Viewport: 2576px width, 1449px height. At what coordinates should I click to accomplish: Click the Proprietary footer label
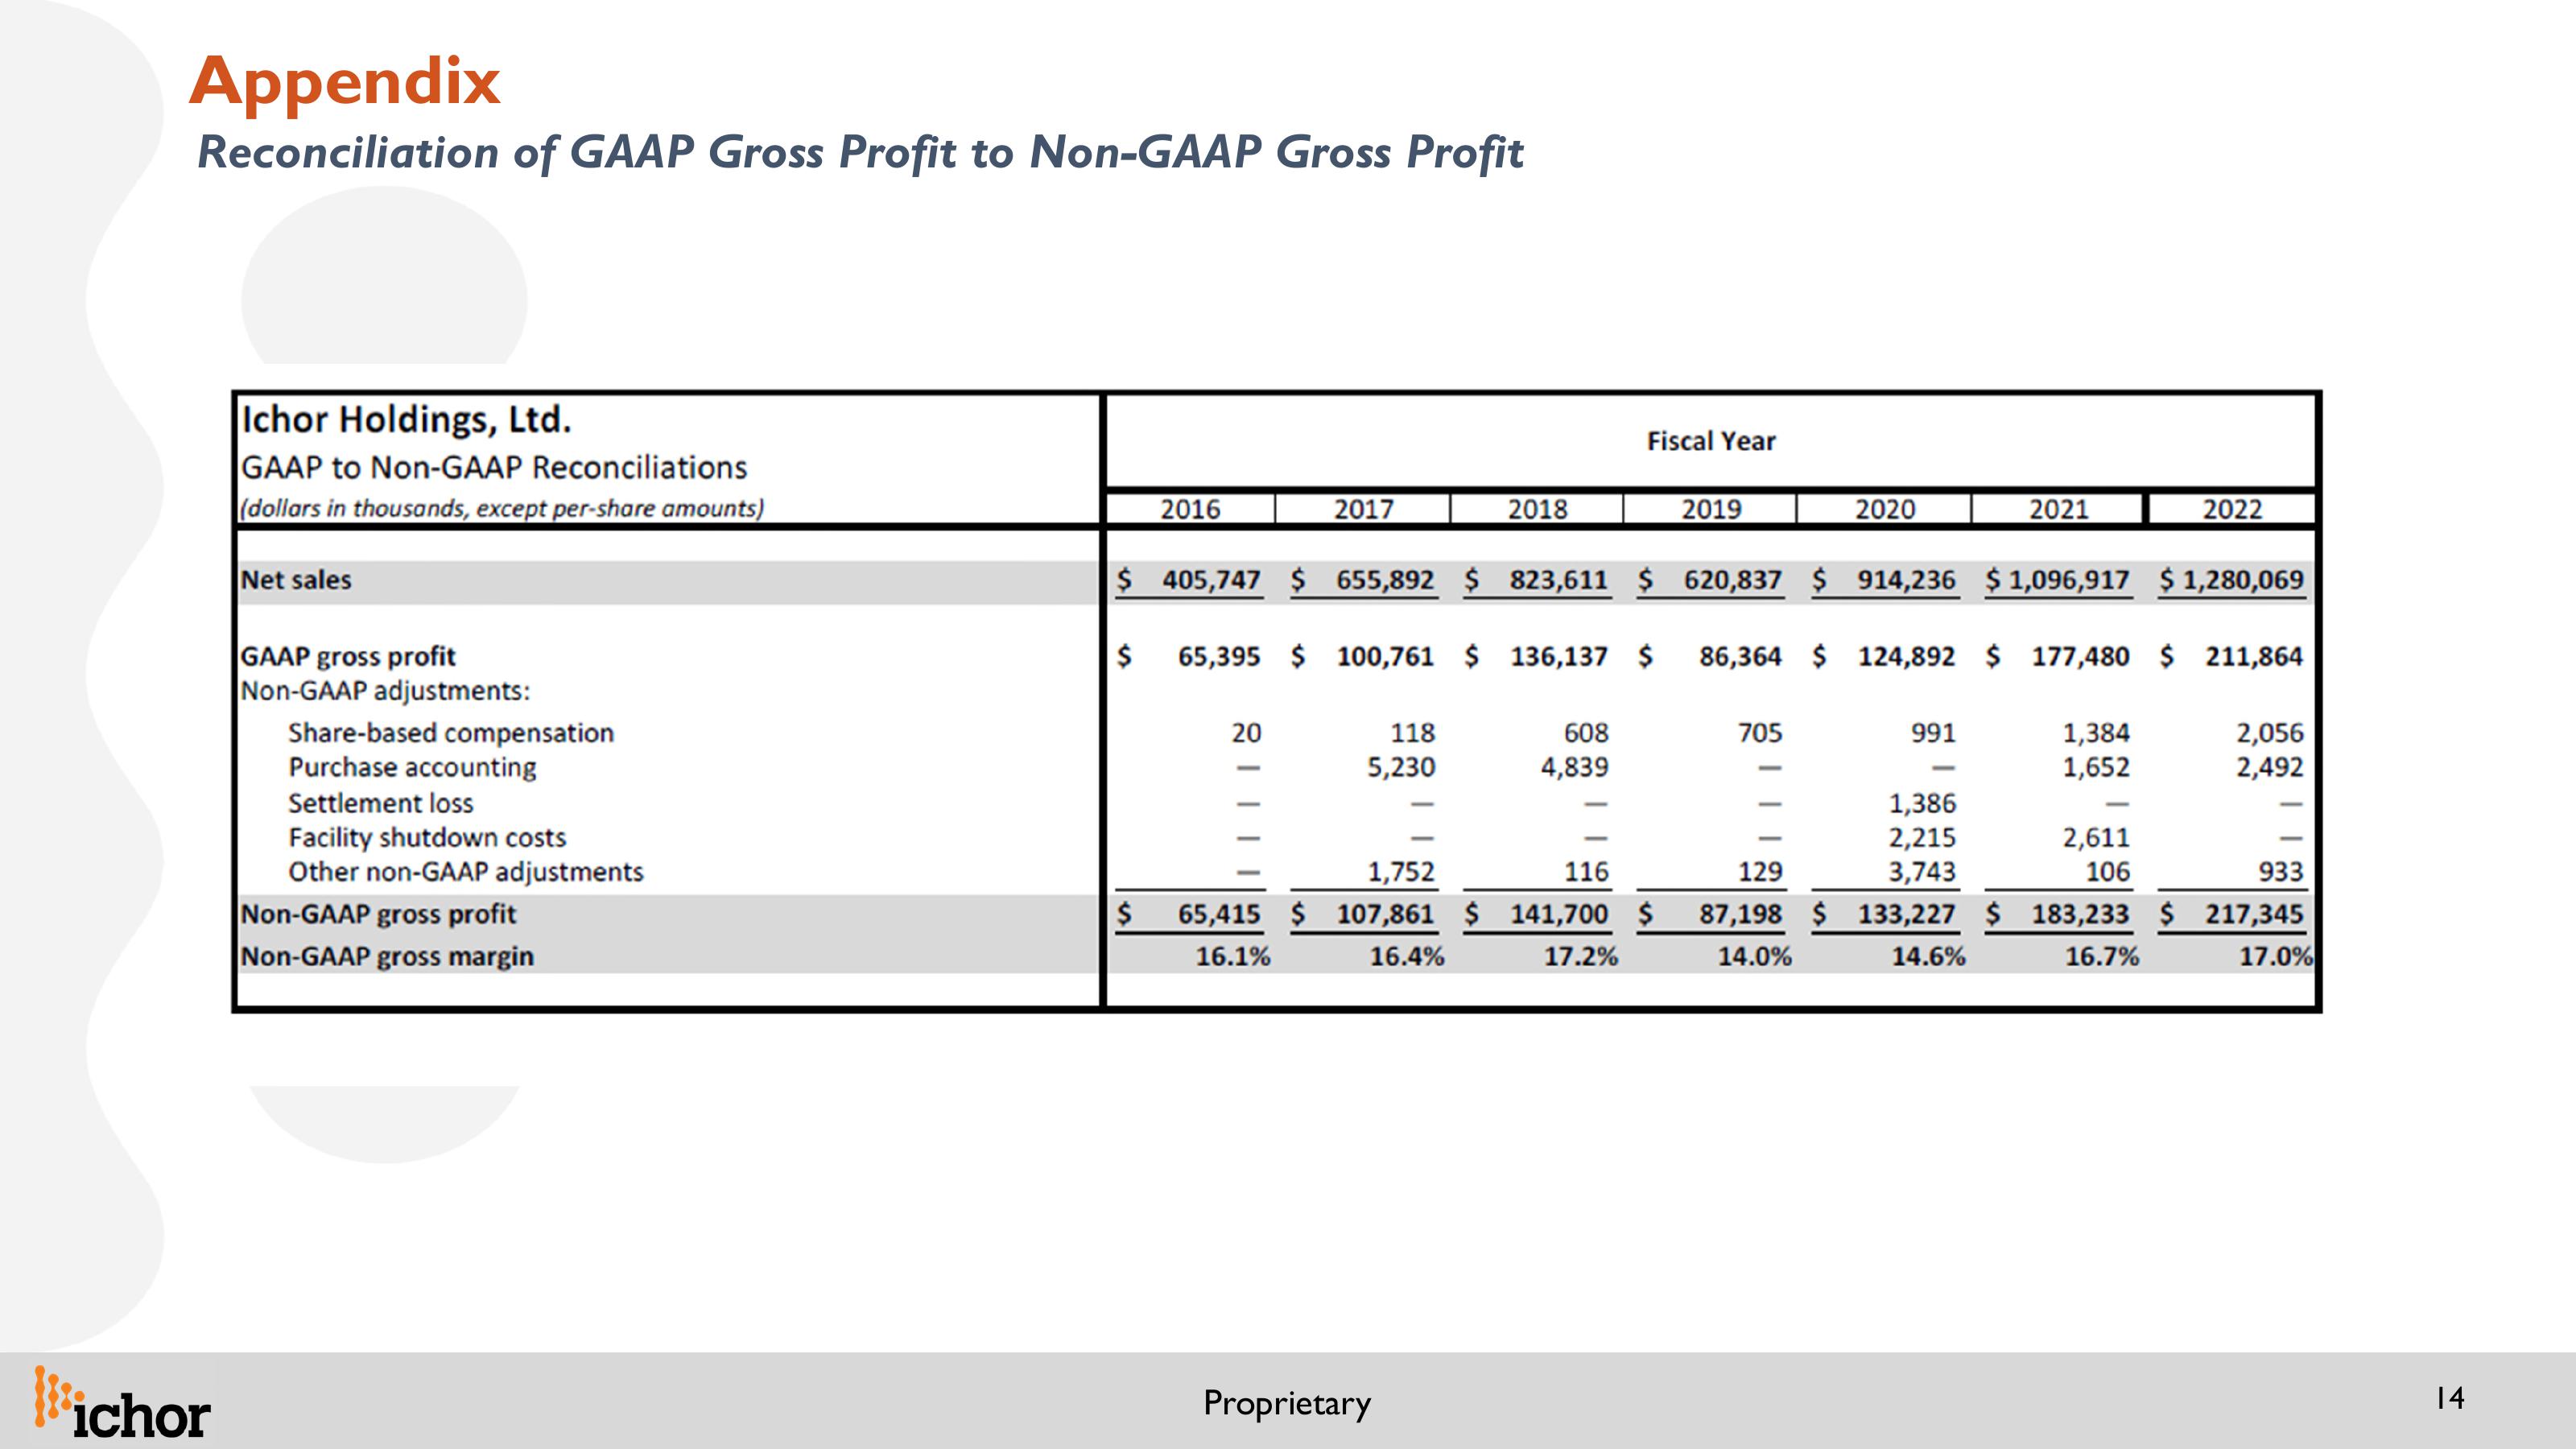(1287, 1404)
